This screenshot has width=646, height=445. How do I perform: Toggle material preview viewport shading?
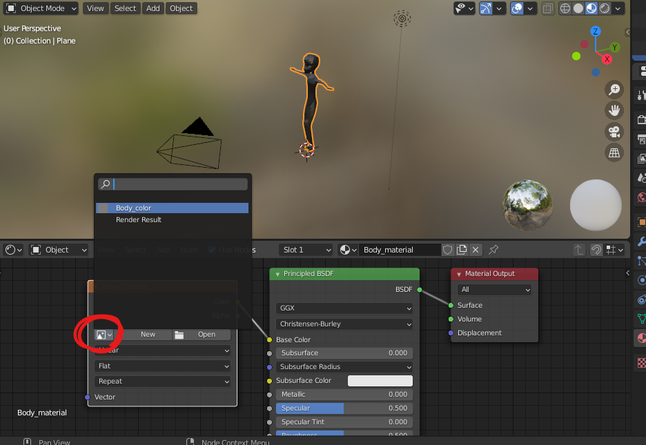pyautogui.click(x=591, y=8)
